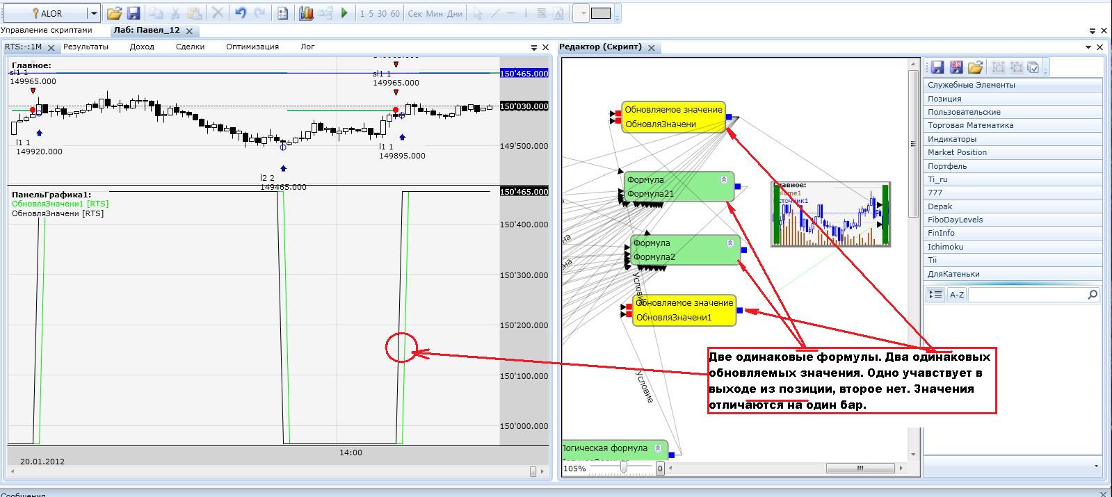This screenshot has width=1112, height=497.
Task: Set interval to 5 in toolbar
Action: pos(371,13)
